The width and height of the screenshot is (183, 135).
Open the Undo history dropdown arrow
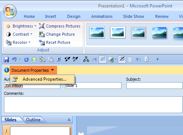(20, 60)
